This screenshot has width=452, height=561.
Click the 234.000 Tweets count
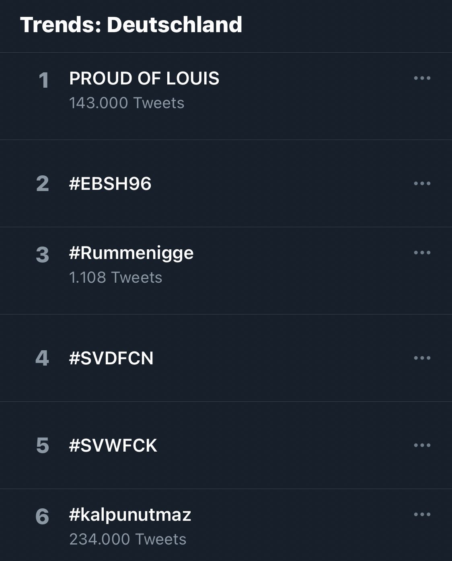tap(127, 539)
